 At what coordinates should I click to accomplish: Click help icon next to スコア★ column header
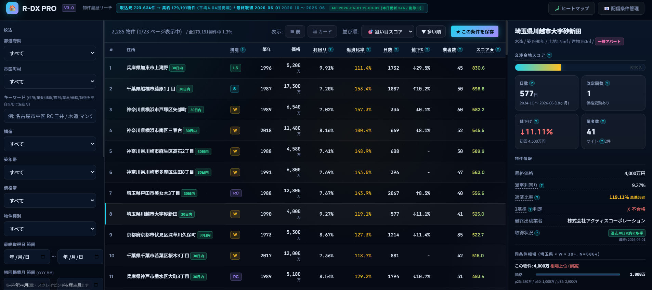(x=498, y=49)
